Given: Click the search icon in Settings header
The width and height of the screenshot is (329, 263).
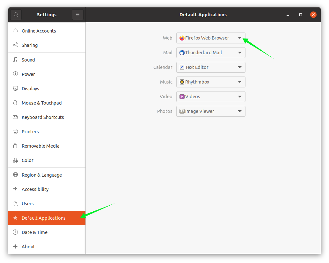Looking at the screenshot, I should click(16, 15).
